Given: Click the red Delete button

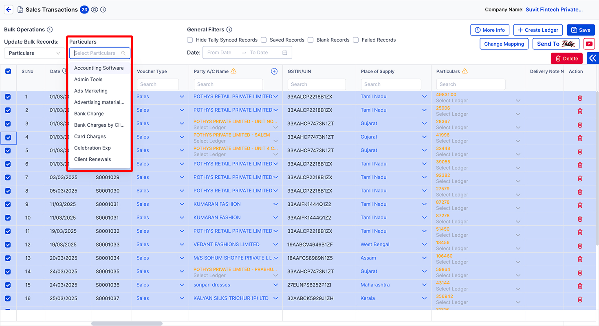Looking at the screenshot, I should coord(567,58).
